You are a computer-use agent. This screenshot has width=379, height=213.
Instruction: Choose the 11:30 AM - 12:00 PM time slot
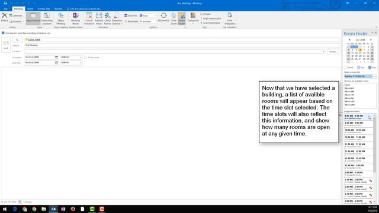[x=358, y=153]
